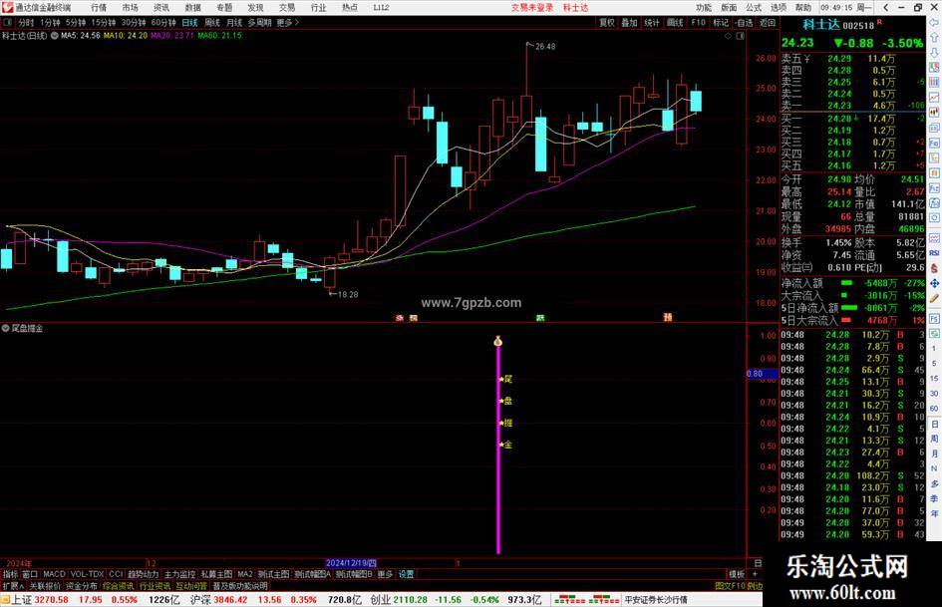Image resolution: width=942 pixels, height=607 pixels.
Task: Click the 年 period sidebar button
Action: pos(934,514)
